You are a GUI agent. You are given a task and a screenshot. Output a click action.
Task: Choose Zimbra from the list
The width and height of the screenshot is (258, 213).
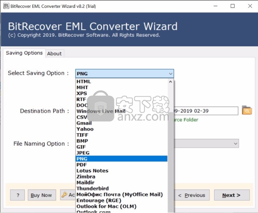pos(121,176)
